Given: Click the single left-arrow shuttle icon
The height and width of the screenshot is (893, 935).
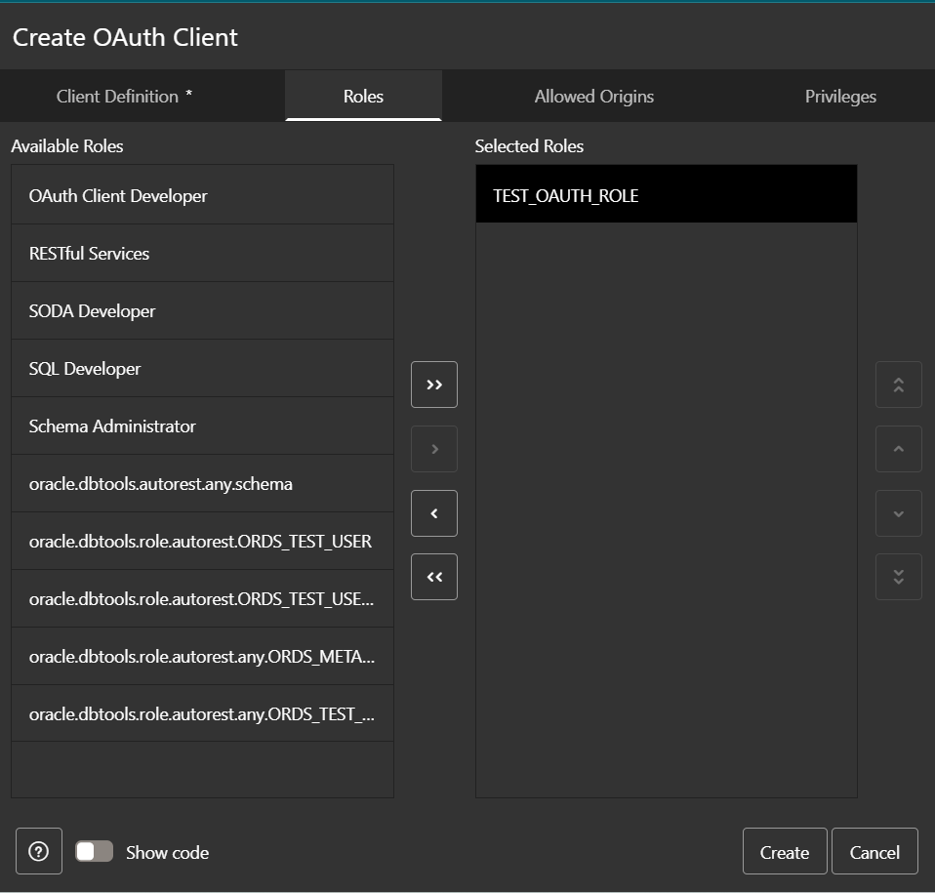Looking at the screenshot, I should point(433,512).
